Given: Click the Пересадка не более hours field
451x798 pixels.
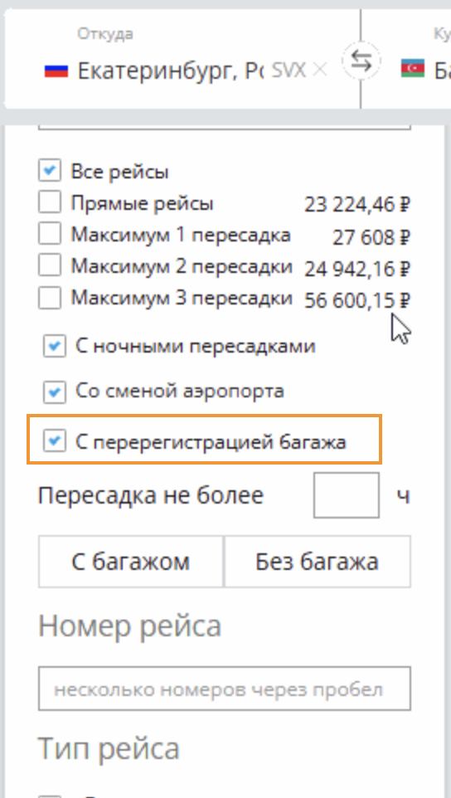Looking at the screenshot, I should click(347, 495).
